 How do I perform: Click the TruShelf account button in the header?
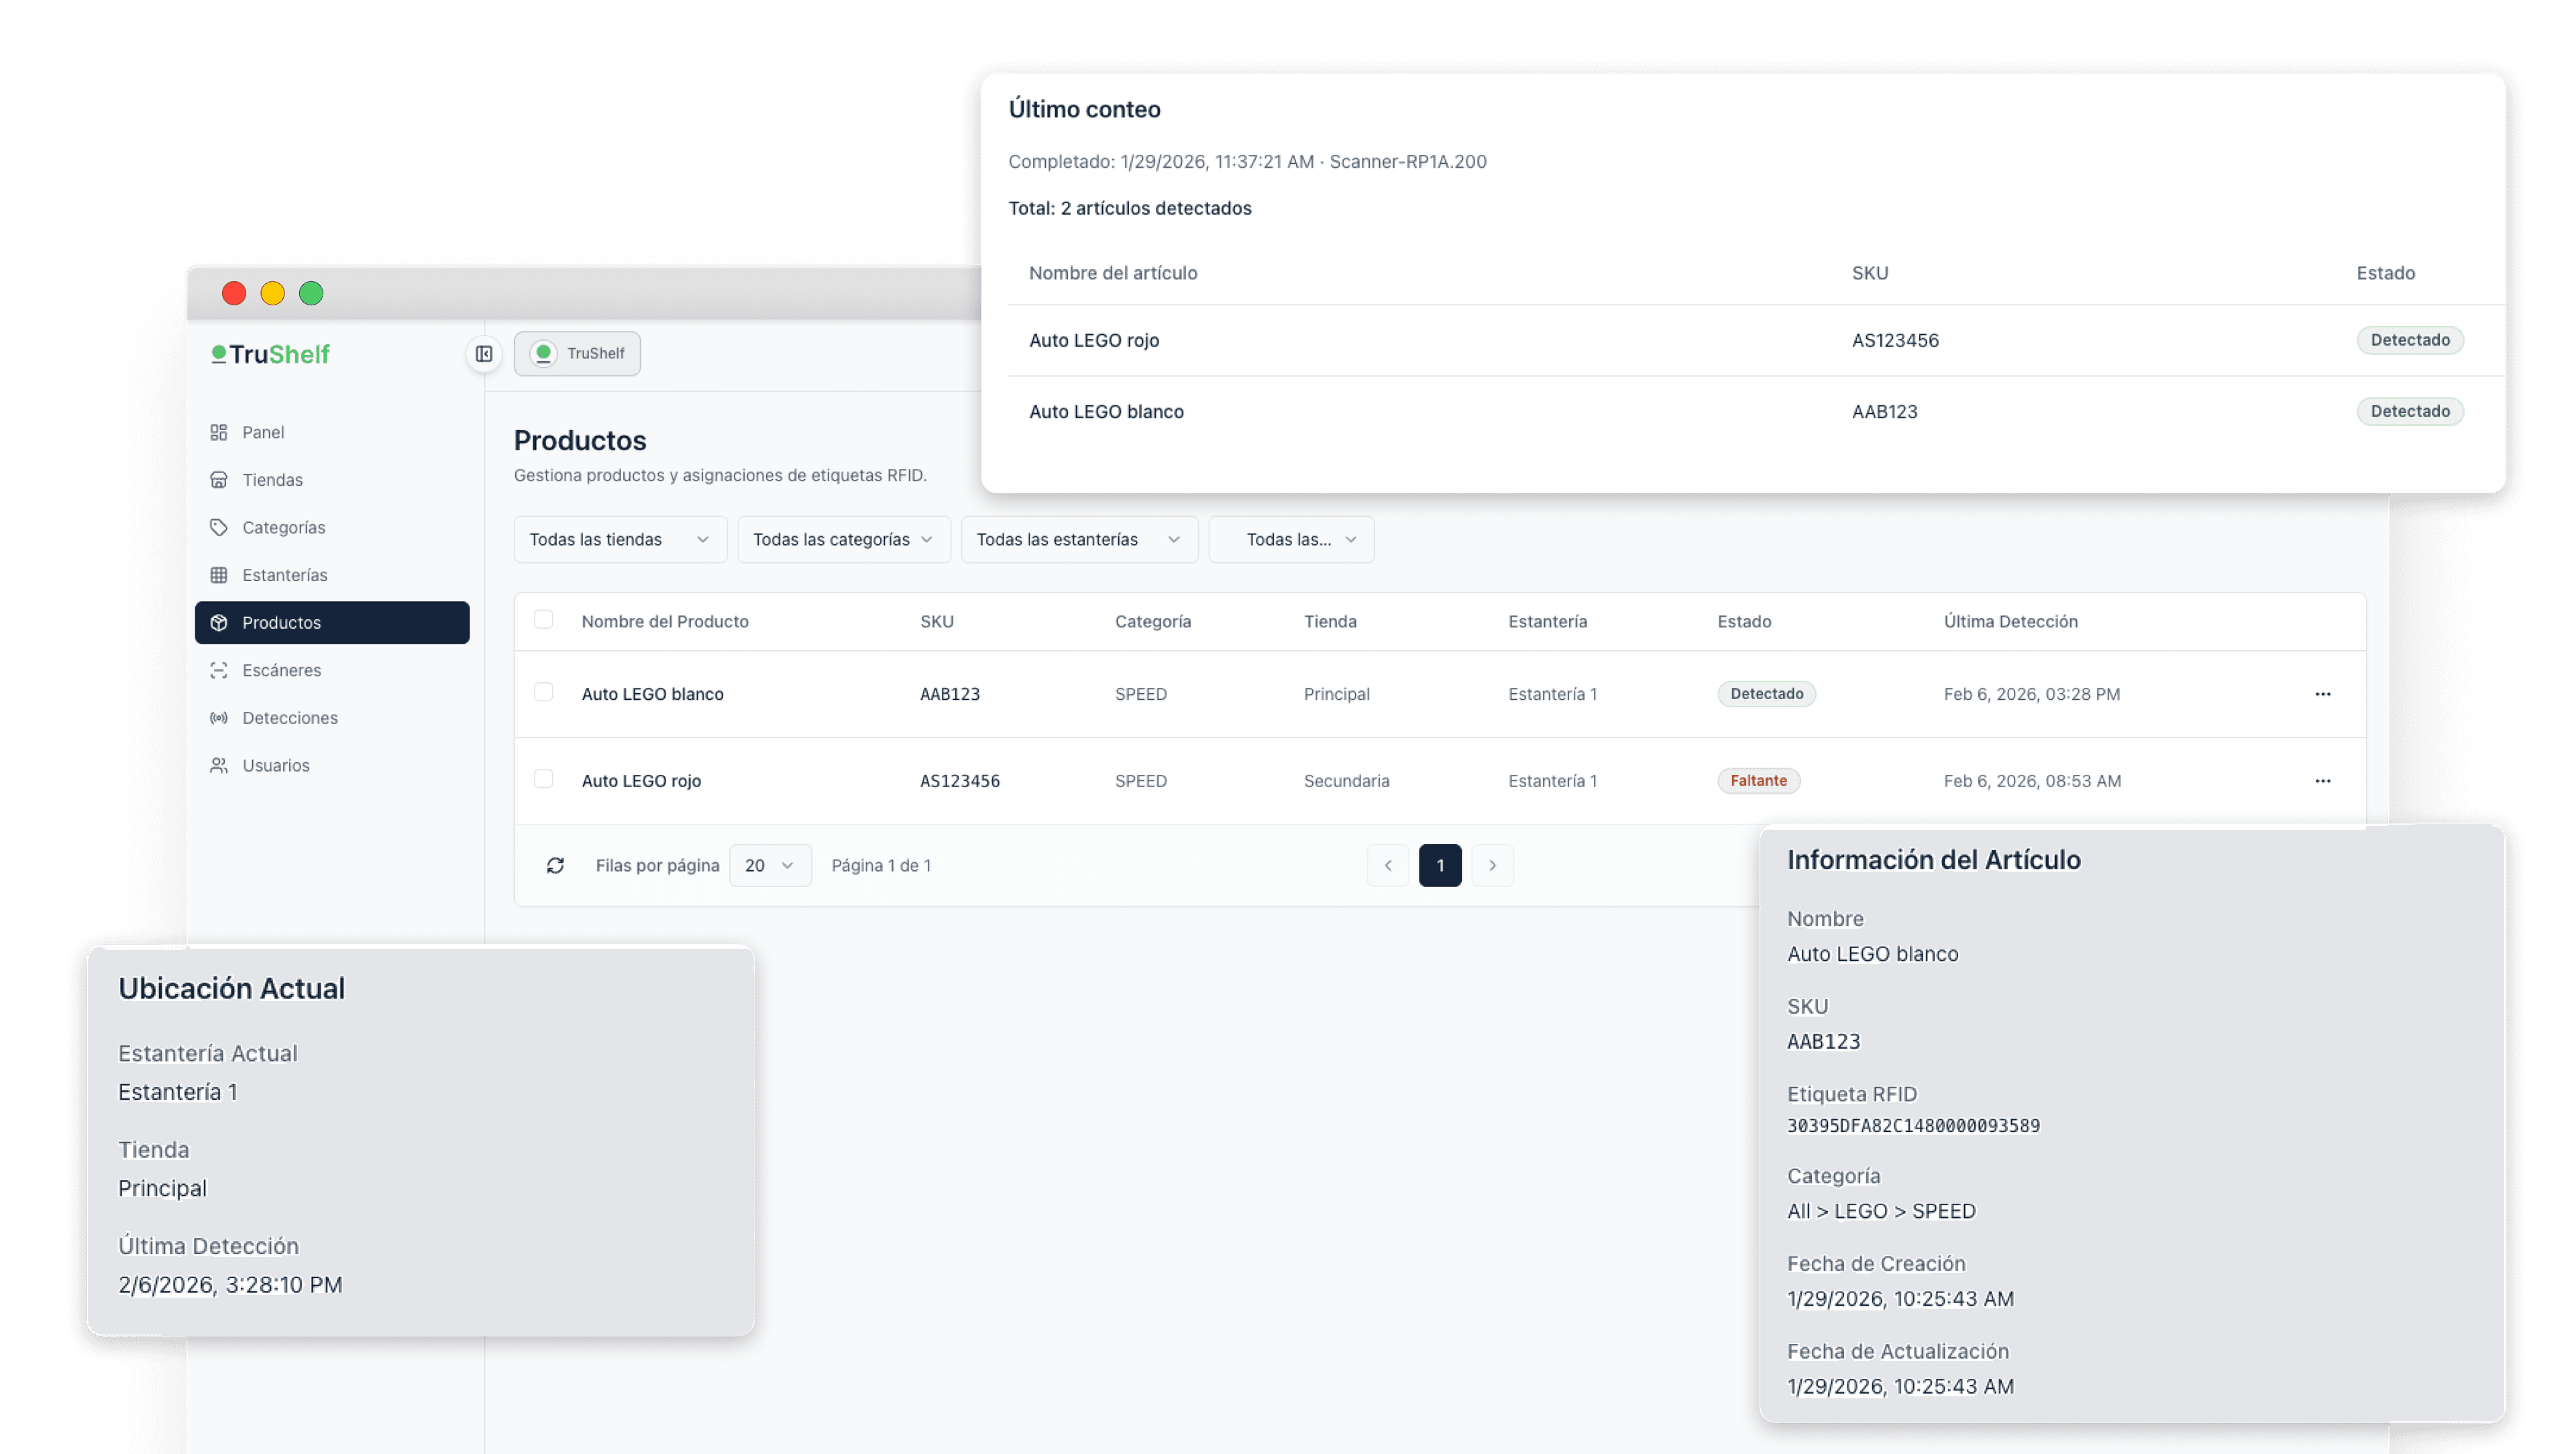(577, 353)
